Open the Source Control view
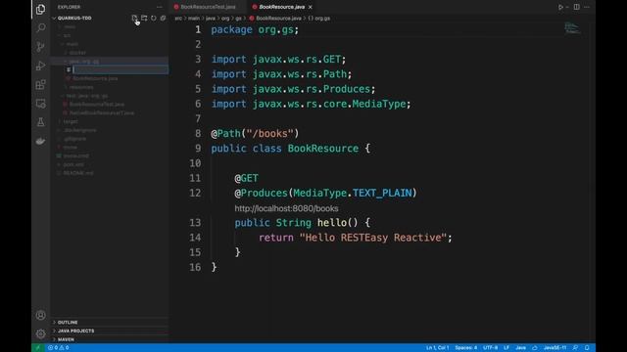Image resolution: width=627 pixels, height=352 pixels. click(40, 47)
